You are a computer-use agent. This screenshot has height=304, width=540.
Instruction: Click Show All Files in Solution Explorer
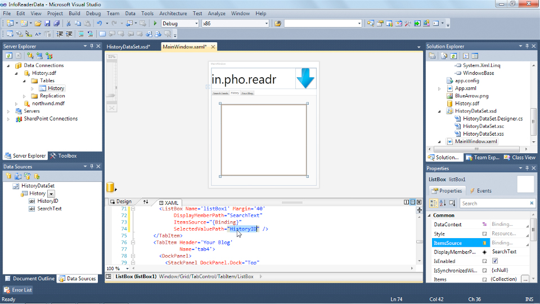tap(444, 56)
